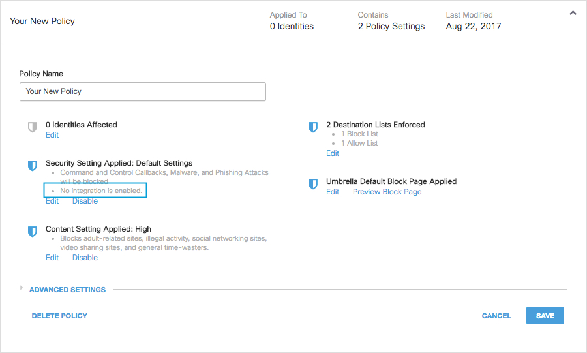Click the 'Your New Policy' header title
The height and width of the screenshot is (353, 587).
[x=42, y=22]
